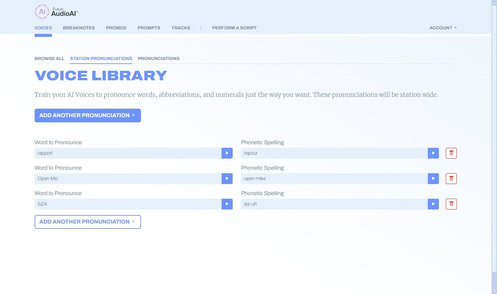Play the 'Open Mic' word preview
Viewport: 497px width, 294px height.
[x=227, y=178]
